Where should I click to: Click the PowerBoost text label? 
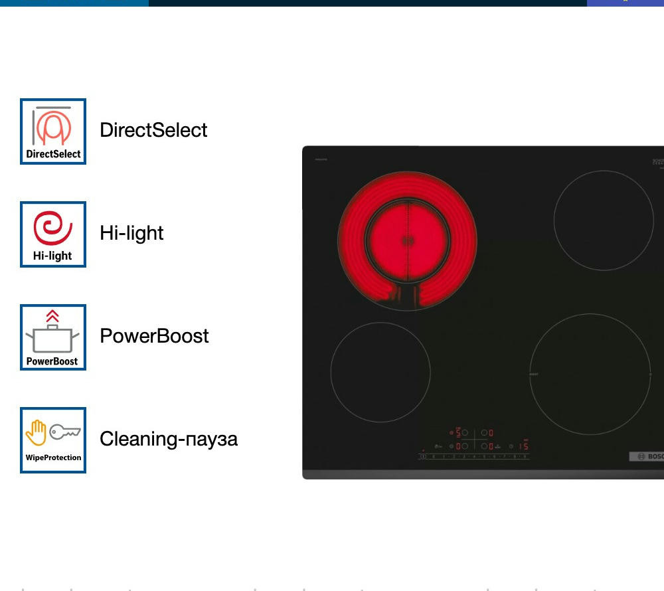point(154,336)
